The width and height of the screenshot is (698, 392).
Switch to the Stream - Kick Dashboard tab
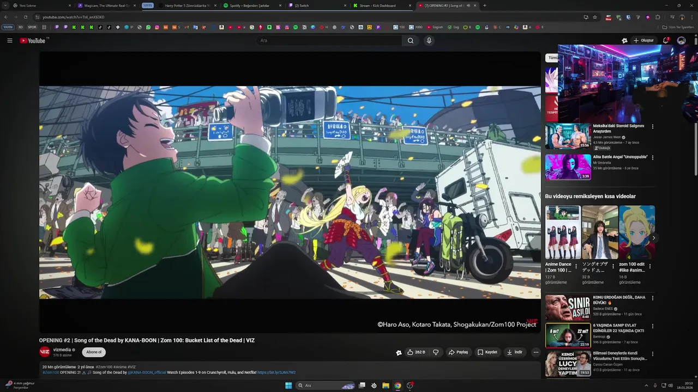(x=382, y=5)
